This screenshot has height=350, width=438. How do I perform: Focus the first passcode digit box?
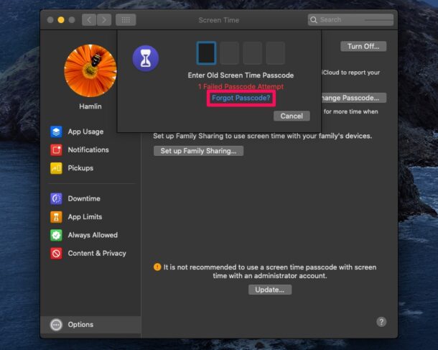(206, 53)
